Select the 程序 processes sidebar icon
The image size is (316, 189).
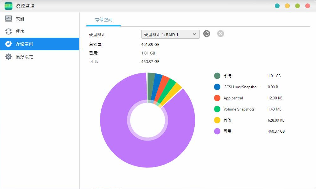(19, 31)
